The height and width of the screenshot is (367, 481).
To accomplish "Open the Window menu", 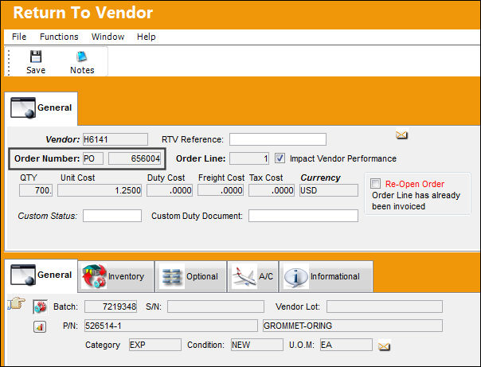I will [x=108, y=37].
